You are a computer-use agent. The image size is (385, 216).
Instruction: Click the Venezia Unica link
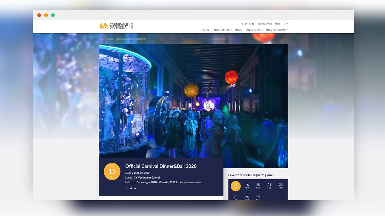click(x=264, y=24)
